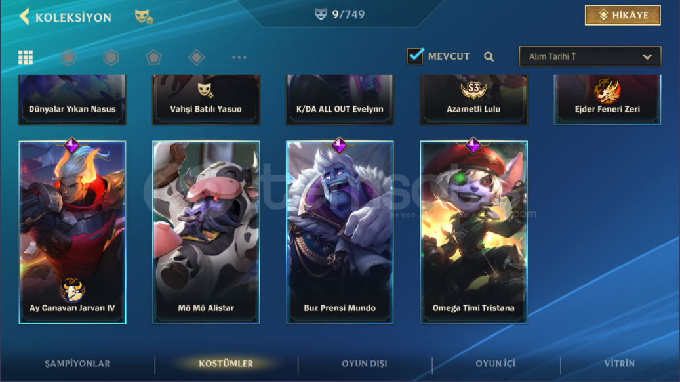Open the VİTRİN tab

pyautogui.click(x=619, y=364)
